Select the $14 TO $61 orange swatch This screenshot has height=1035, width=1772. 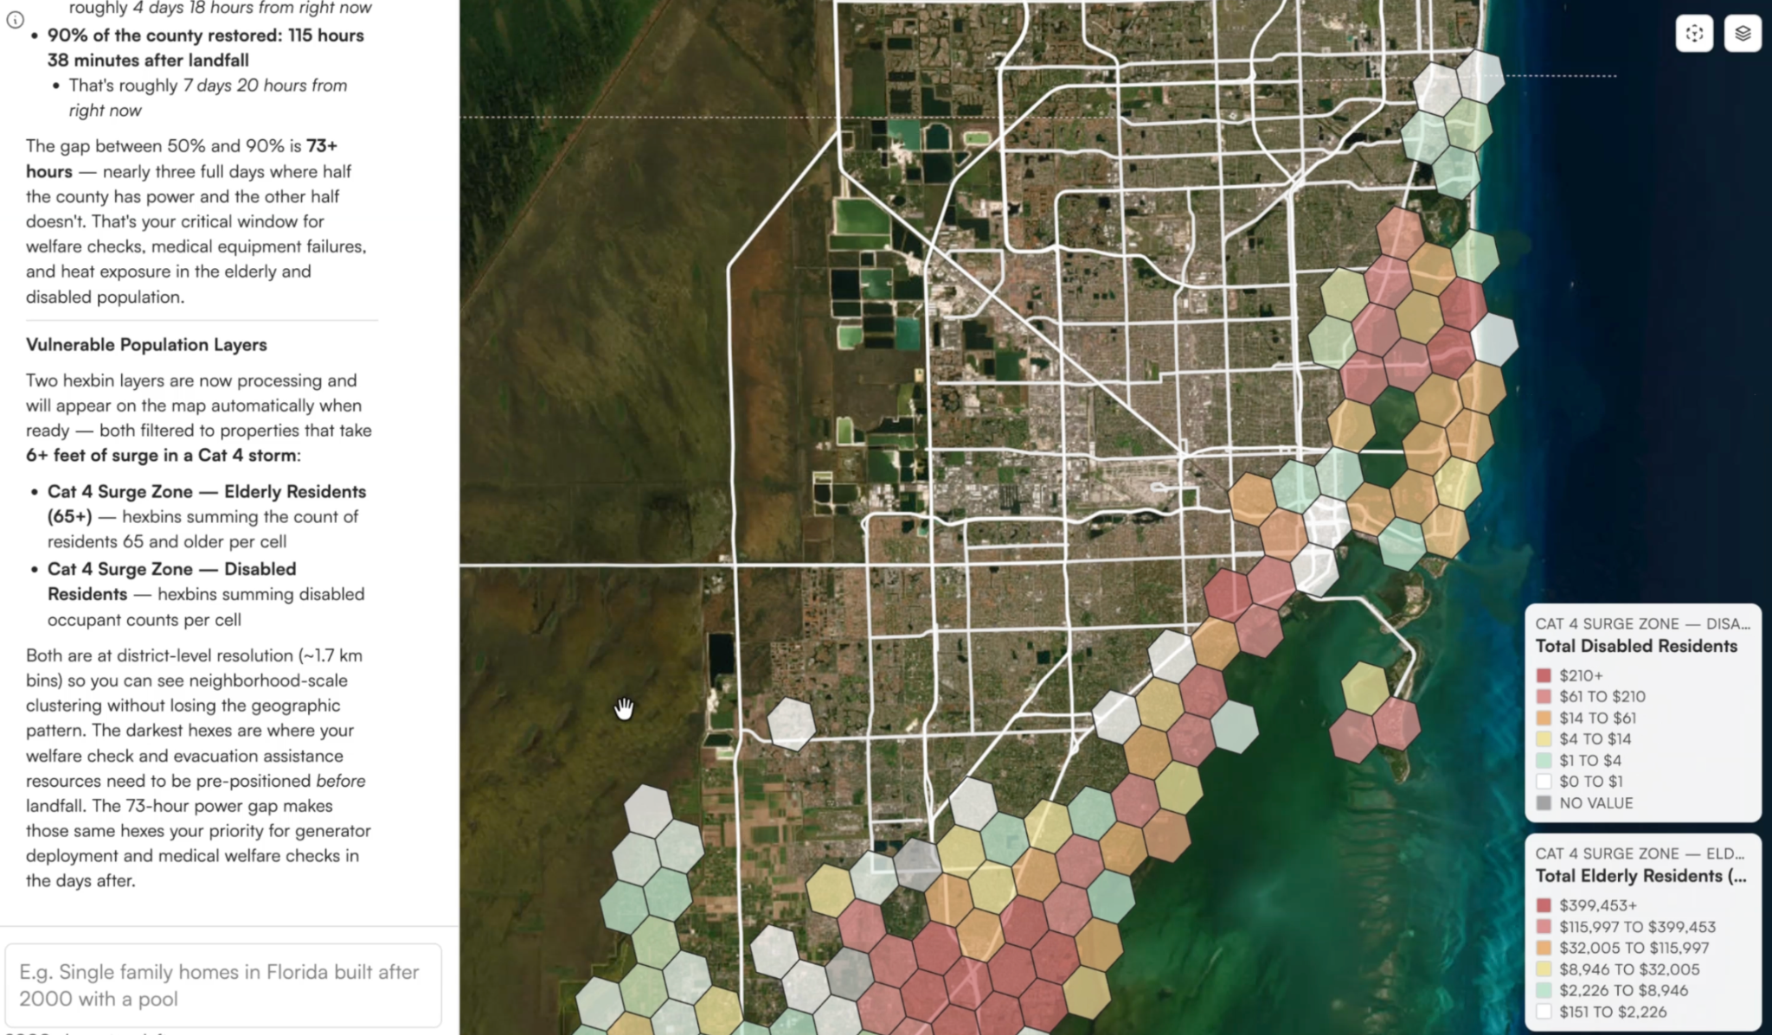point(1544,718)
